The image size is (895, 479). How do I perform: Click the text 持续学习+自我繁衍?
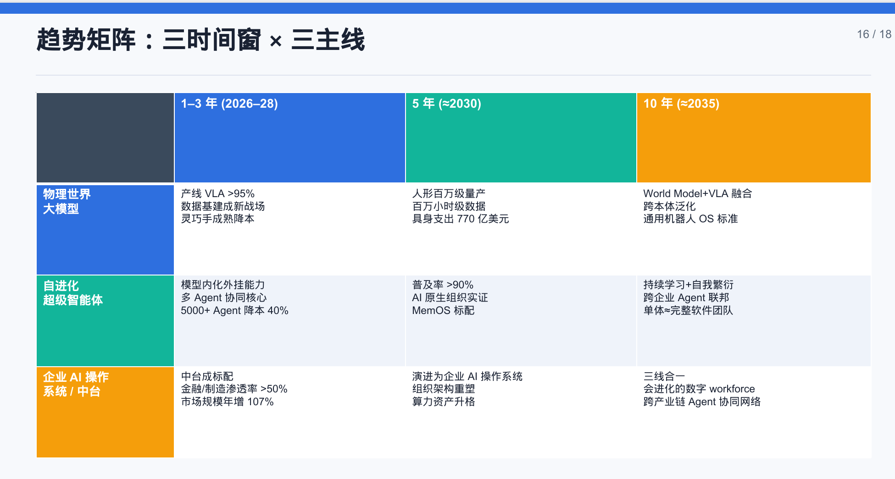coord(688,285)
